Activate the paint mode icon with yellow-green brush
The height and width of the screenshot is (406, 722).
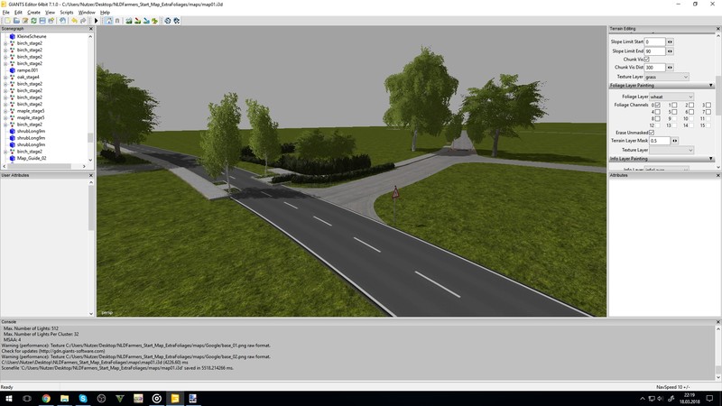pos(154,21)
